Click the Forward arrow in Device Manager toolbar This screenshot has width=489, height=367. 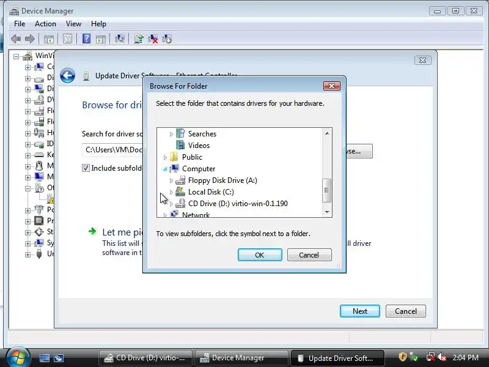(29, 39)
